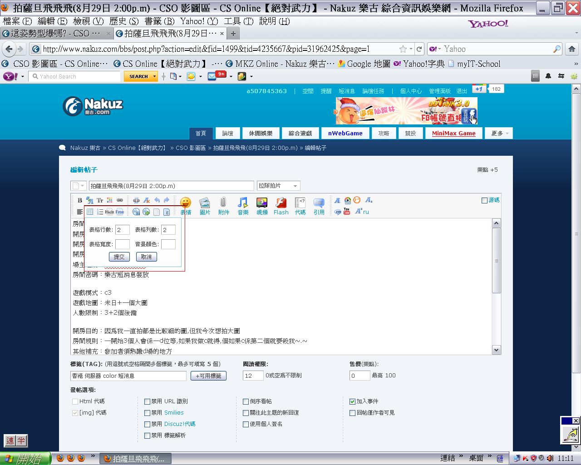Attach a file using 附件 icon
The width and height of the screenshot is (581, 465).
pos(223,205)
